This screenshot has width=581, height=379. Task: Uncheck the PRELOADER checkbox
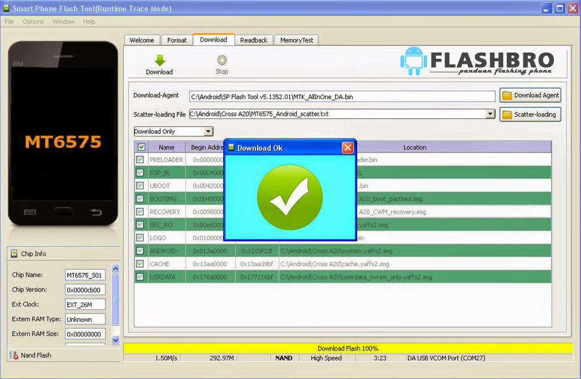click(x=139, y=159)
